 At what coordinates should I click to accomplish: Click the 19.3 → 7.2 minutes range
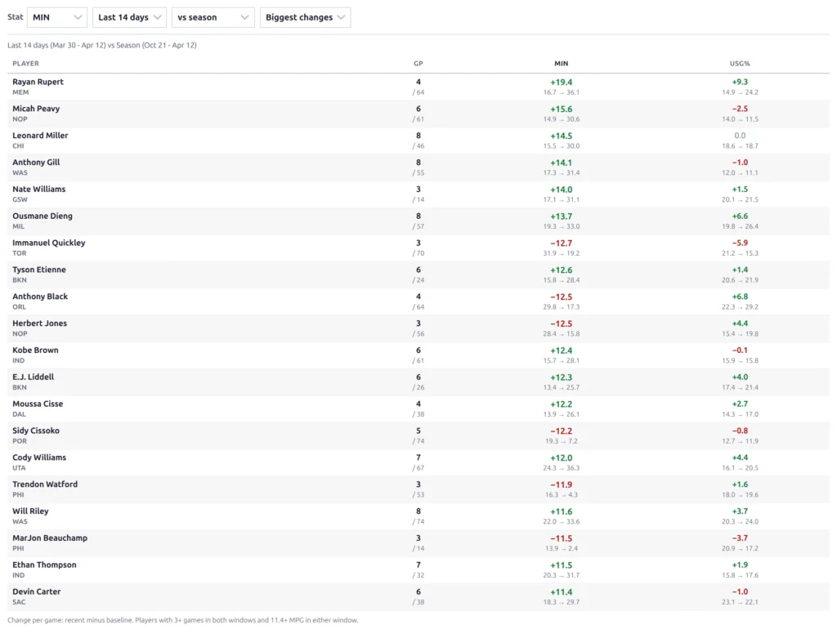click(561, 441)
